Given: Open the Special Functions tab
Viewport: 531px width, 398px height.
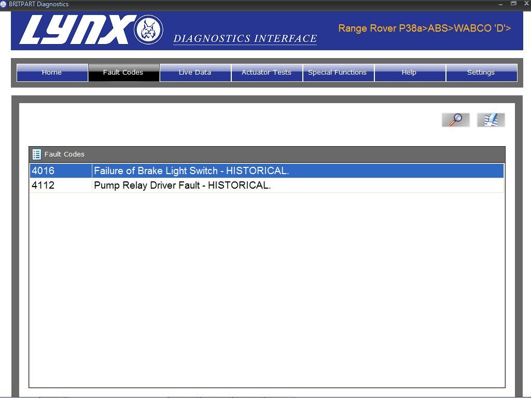Looking at the screenshot, I should (x=339, y=73).
